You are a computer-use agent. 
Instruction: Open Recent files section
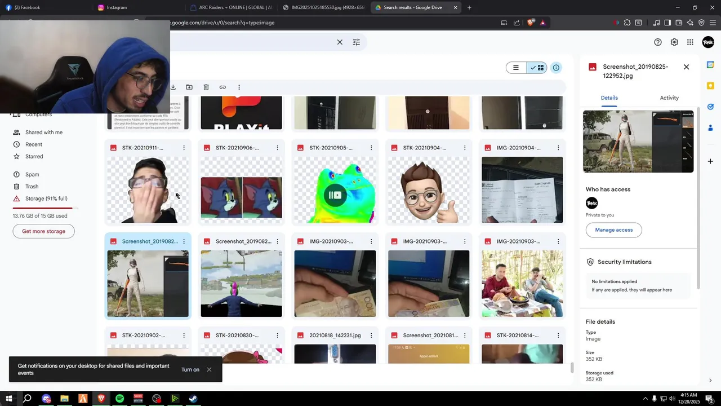[34, 144]
